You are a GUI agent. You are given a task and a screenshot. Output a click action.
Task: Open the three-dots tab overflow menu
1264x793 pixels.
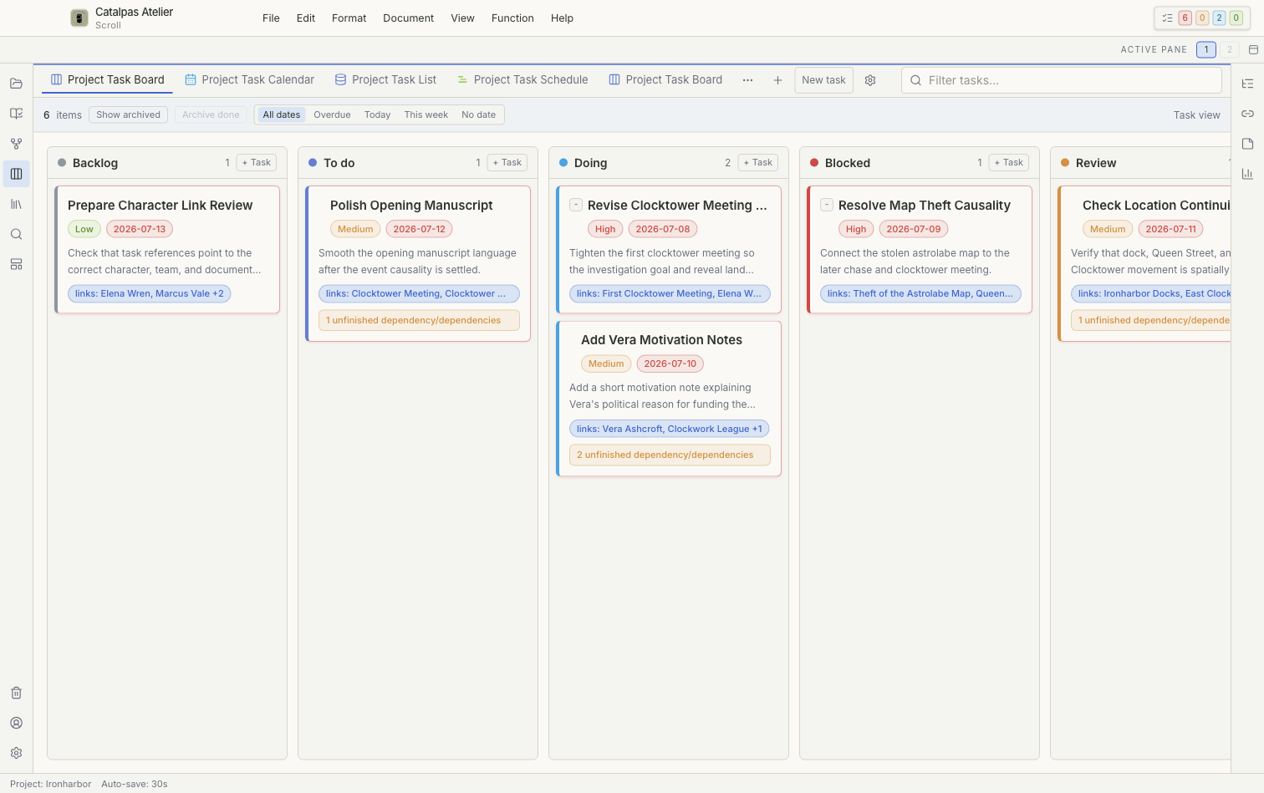(x=747, y=80)
